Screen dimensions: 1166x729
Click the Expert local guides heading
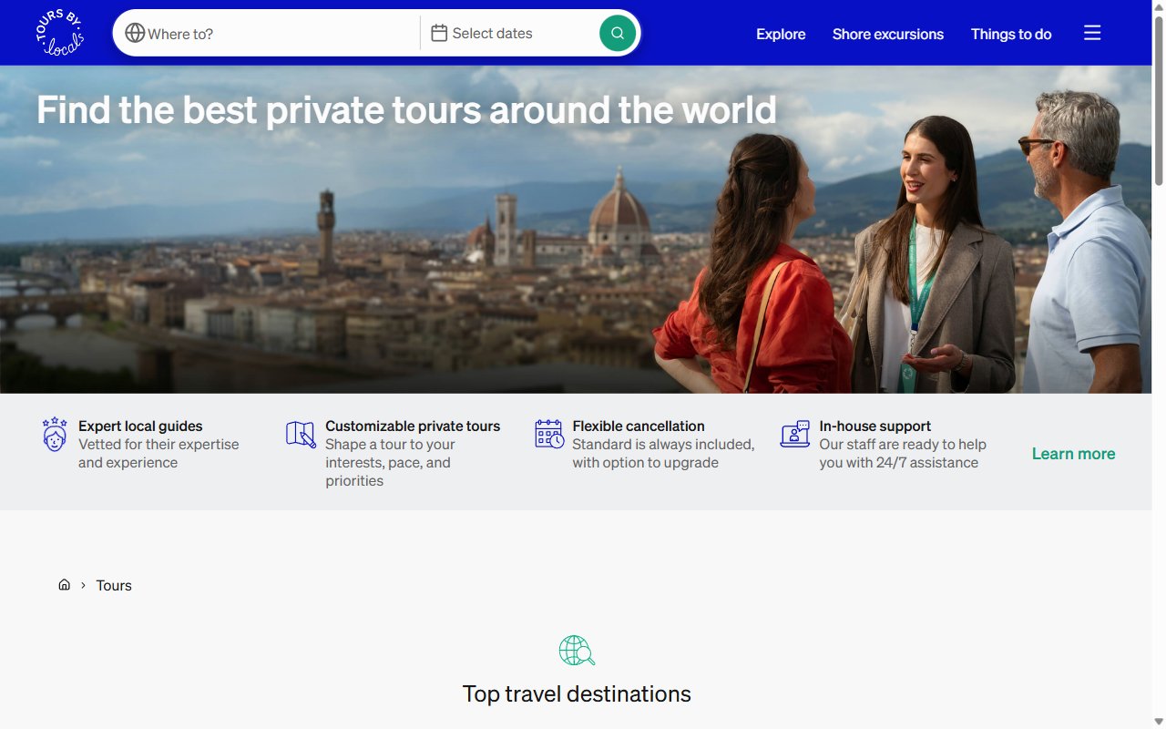click(x=140, y=426)
